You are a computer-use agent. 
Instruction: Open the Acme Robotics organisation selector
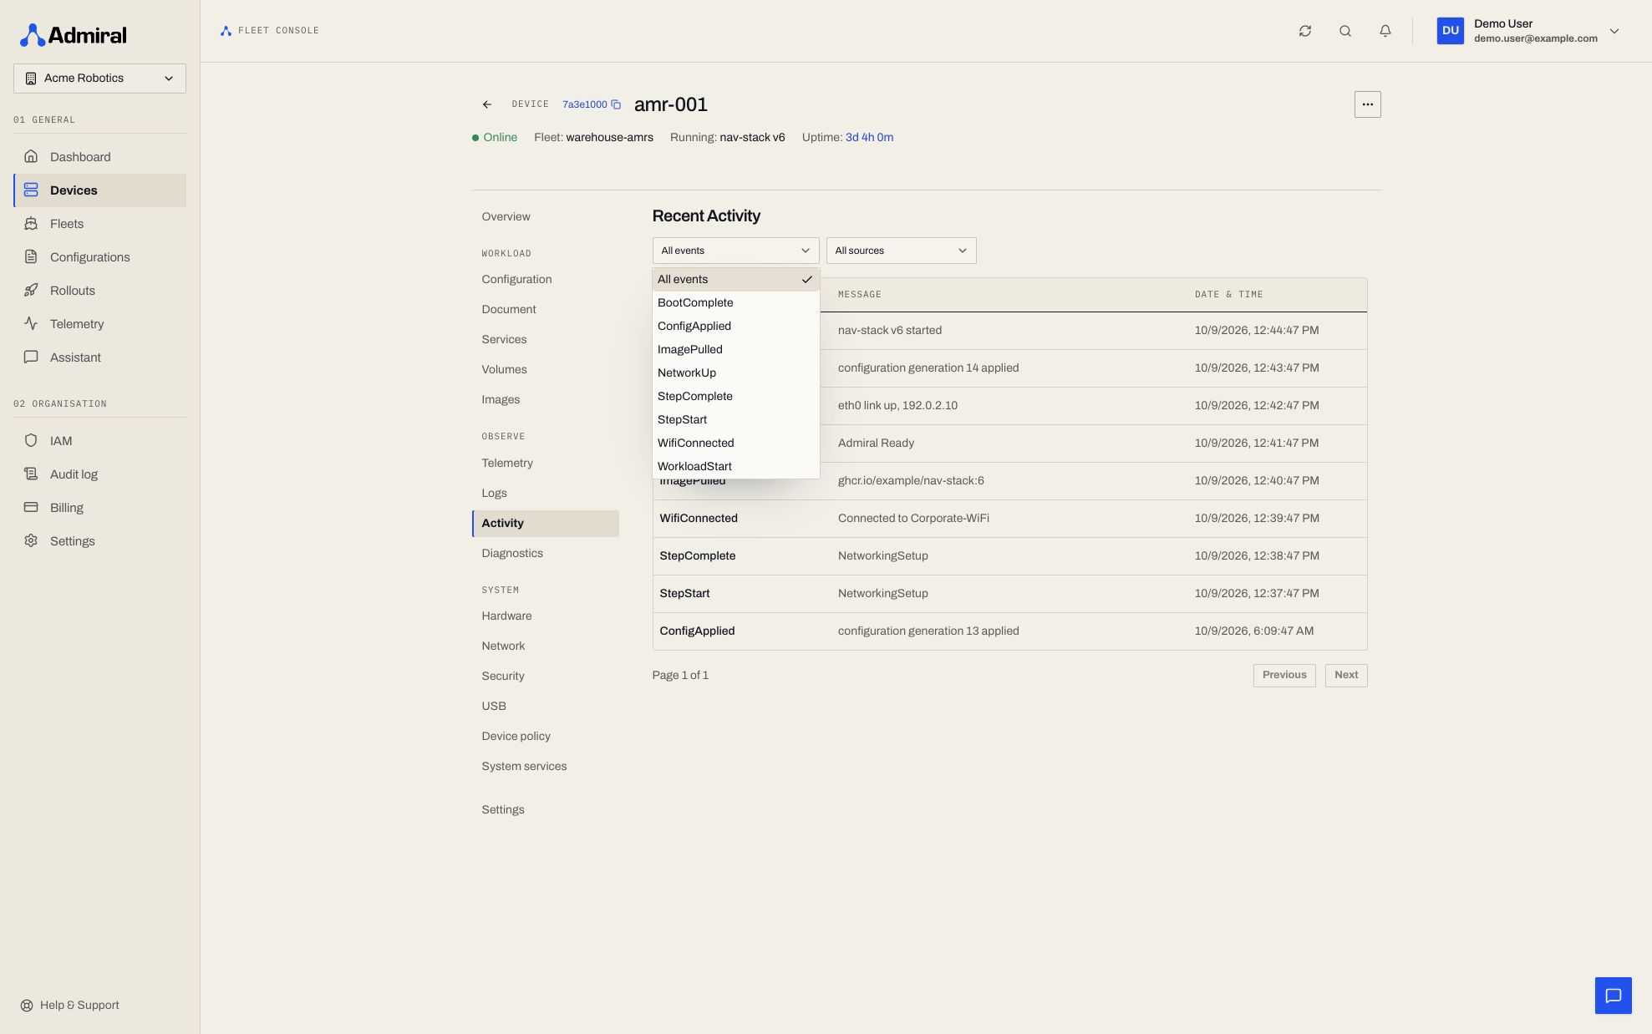[99, 79]
